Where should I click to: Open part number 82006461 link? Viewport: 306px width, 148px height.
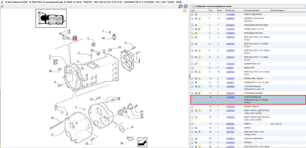click(x=230, y=124)
